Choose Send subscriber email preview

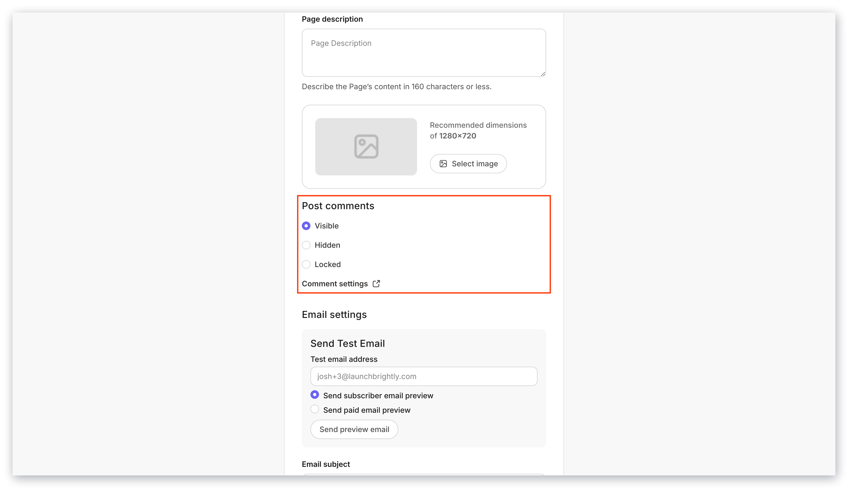314,395
